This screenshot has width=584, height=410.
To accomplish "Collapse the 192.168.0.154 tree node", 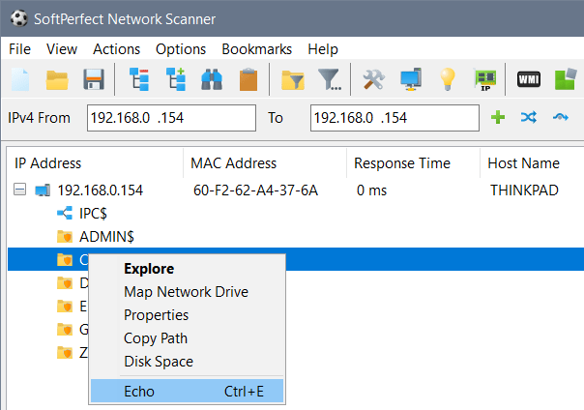I will point(19,190).
